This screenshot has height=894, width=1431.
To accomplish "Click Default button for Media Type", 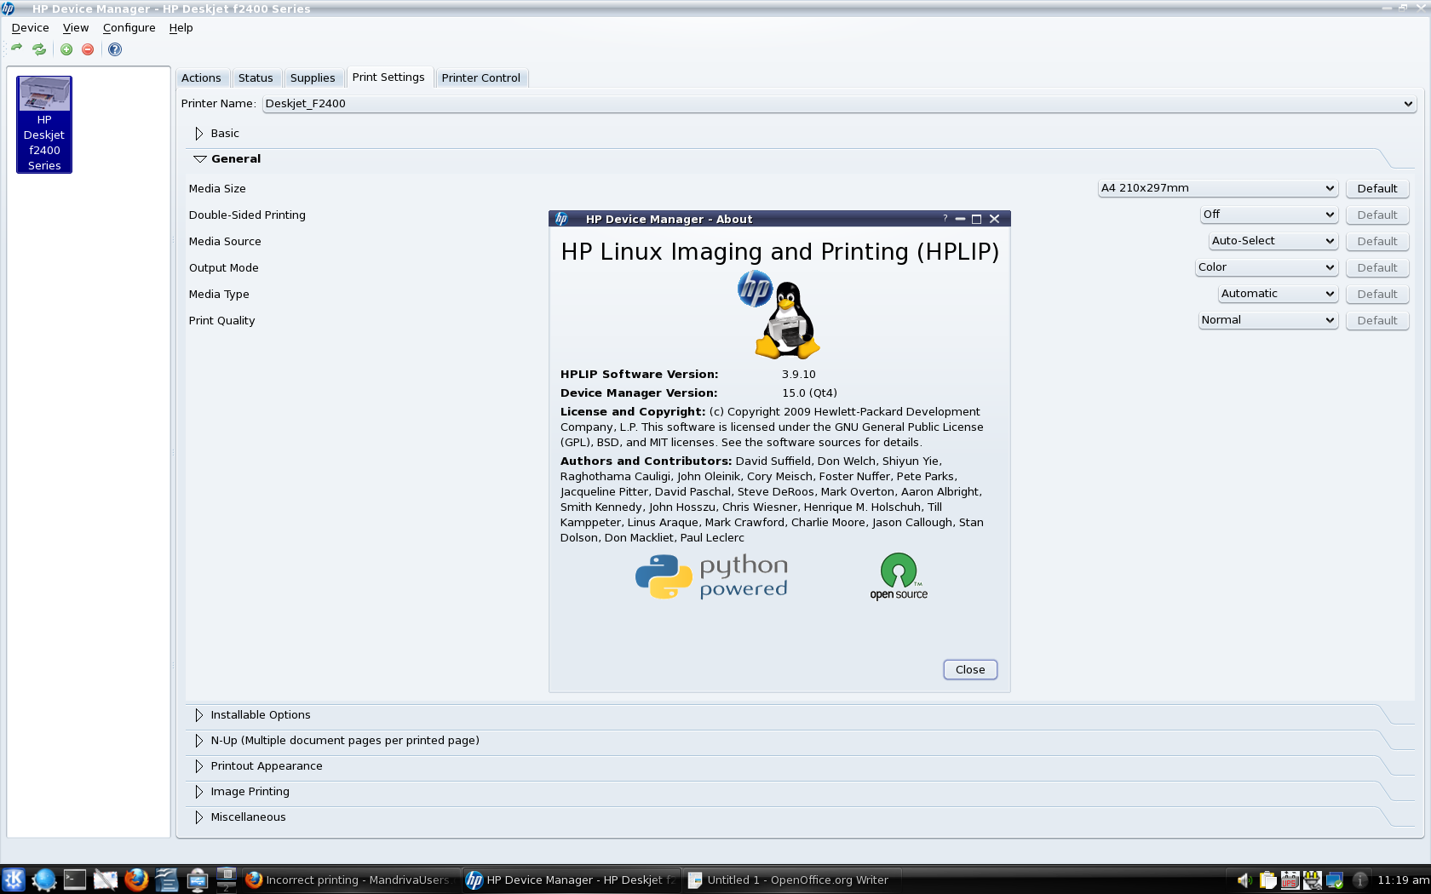I will pos(1377,295).
